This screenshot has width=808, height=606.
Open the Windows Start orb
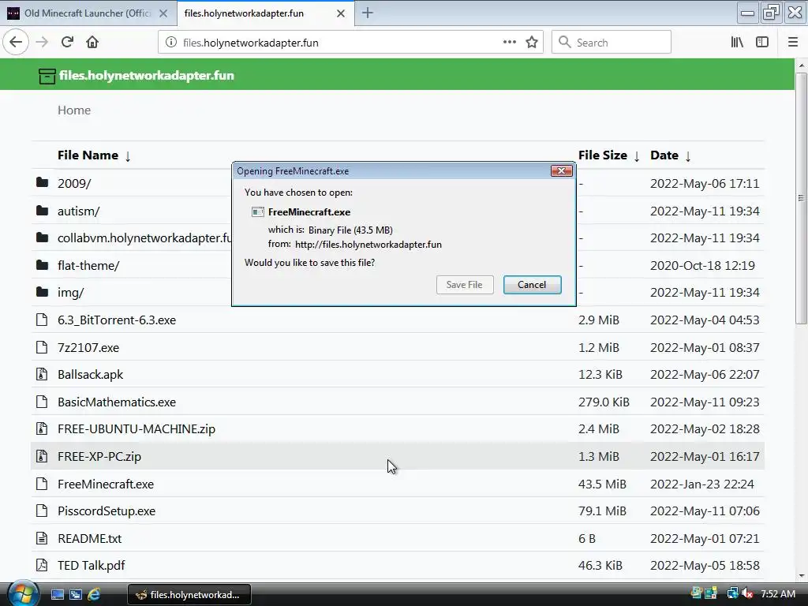[x=23, y=593]
